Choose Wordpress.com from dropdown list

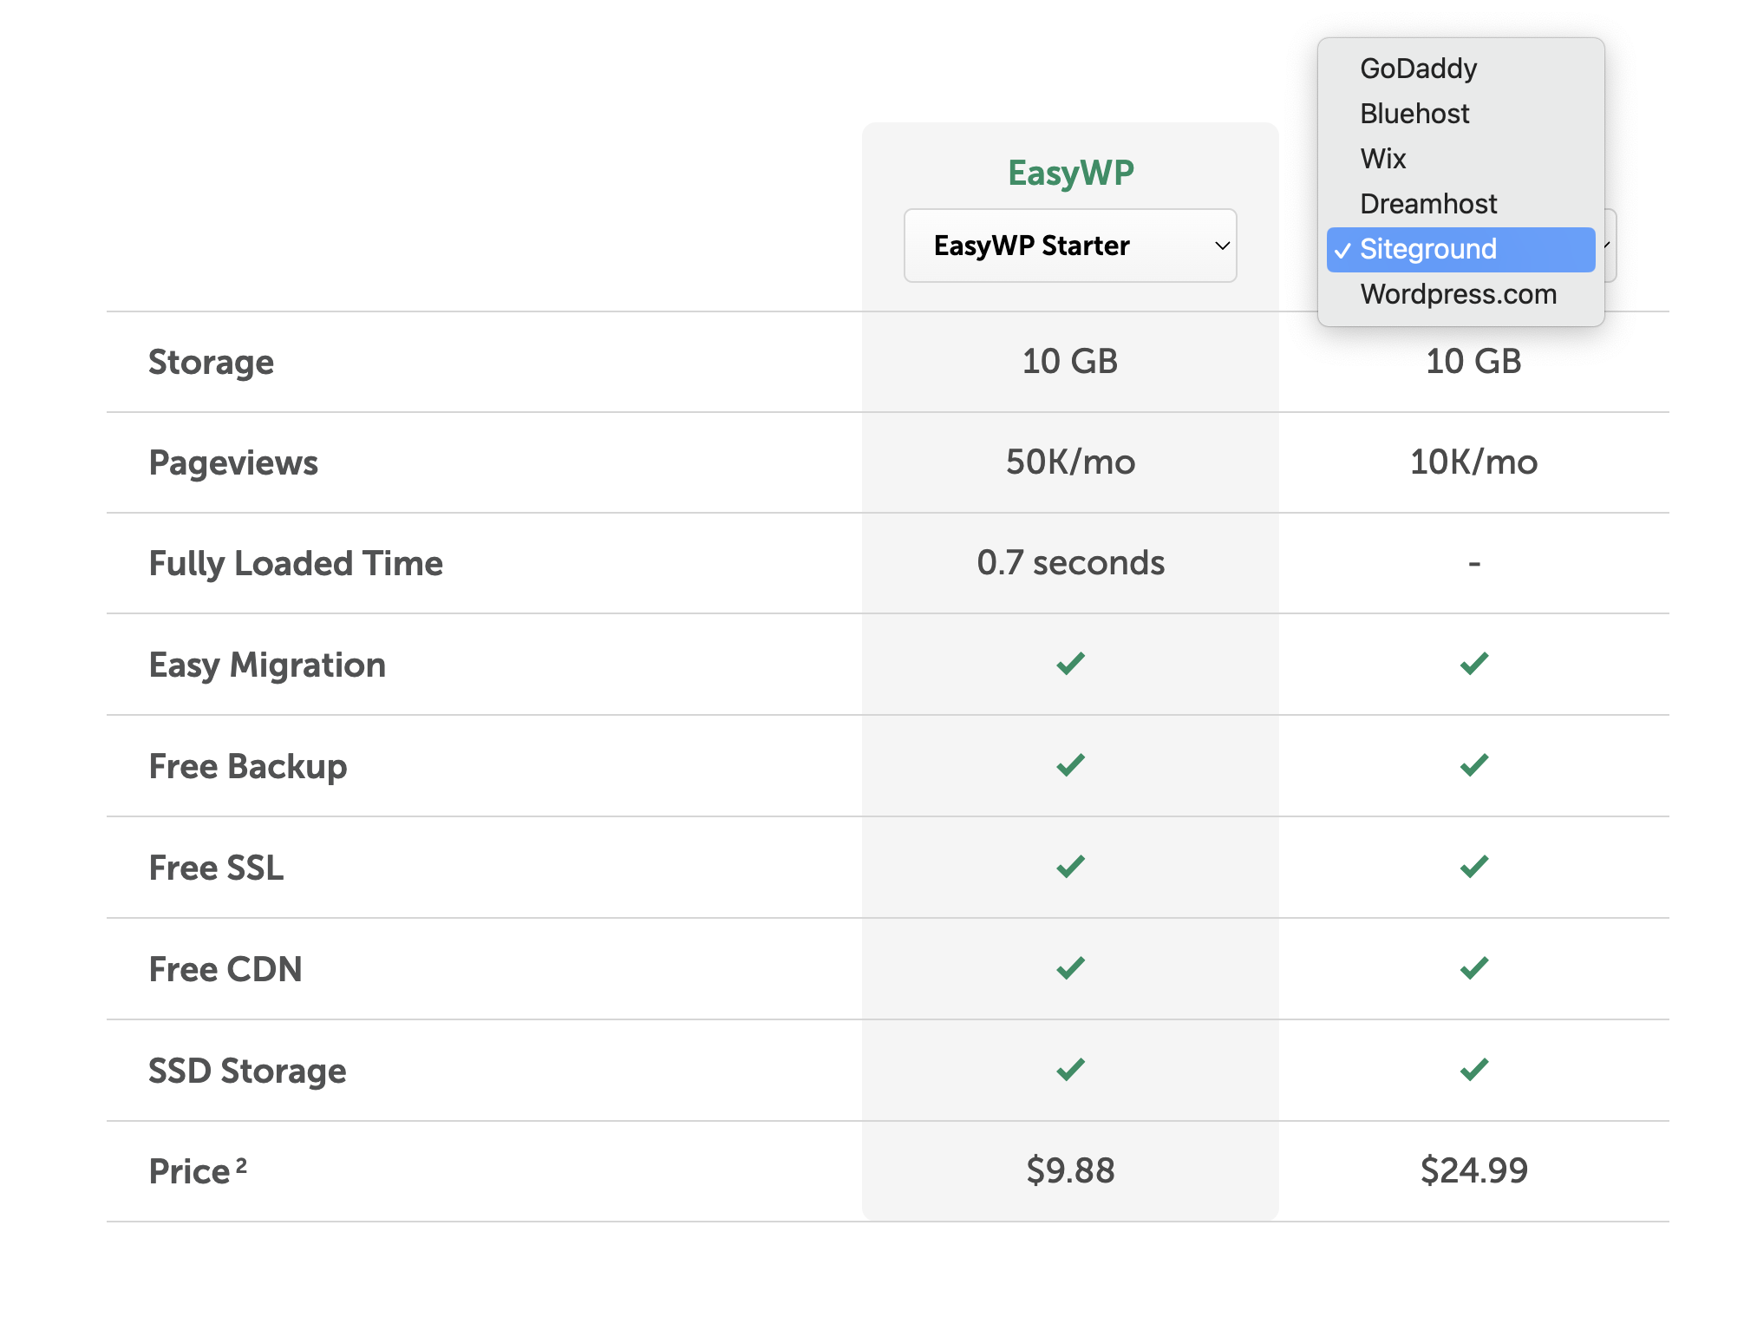(x=1458, y=294)
